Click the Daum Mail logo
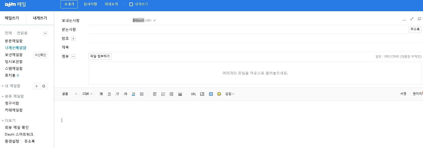423x148 pixels. click(x=16, y=4)
